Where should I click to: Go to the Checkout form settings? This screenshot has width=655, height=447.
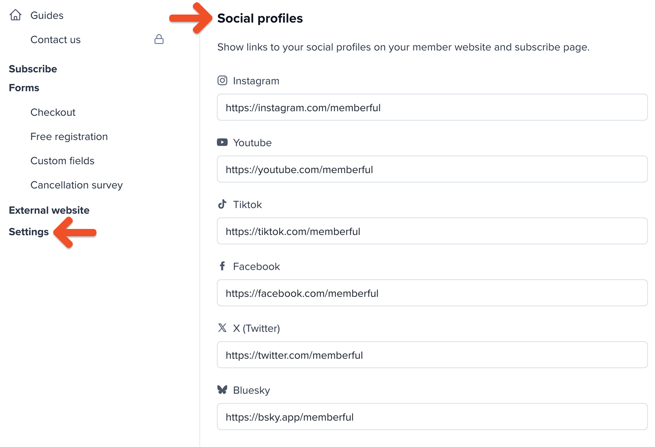[x=53, y=112]
